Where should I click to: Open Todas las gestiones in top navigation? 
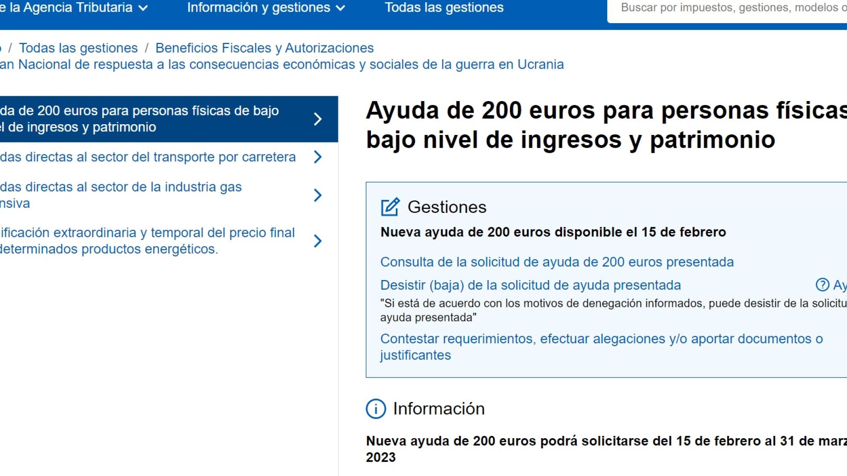click(444, 8)
